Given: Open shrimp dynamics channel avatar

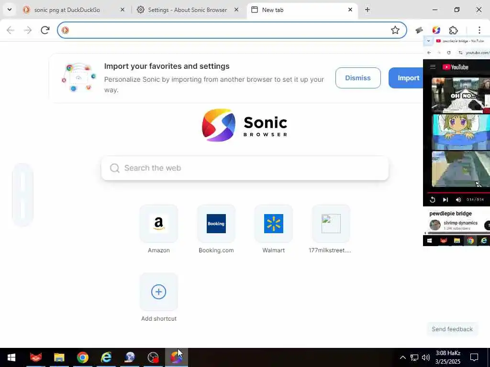Looking at the screenshot, I should pyautogui.click(x=435, y=225).
